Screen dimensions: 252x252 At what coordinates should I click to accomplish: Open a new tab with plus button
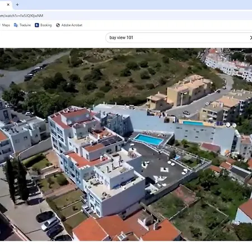coord(17,4)
